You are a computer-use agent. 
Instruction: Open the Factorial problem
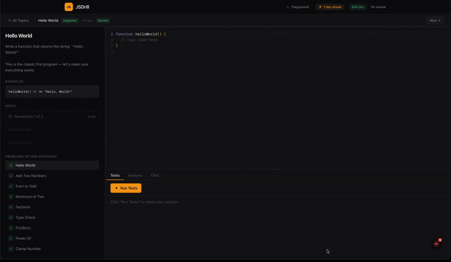pyautogui.click(x=52, y=207)
